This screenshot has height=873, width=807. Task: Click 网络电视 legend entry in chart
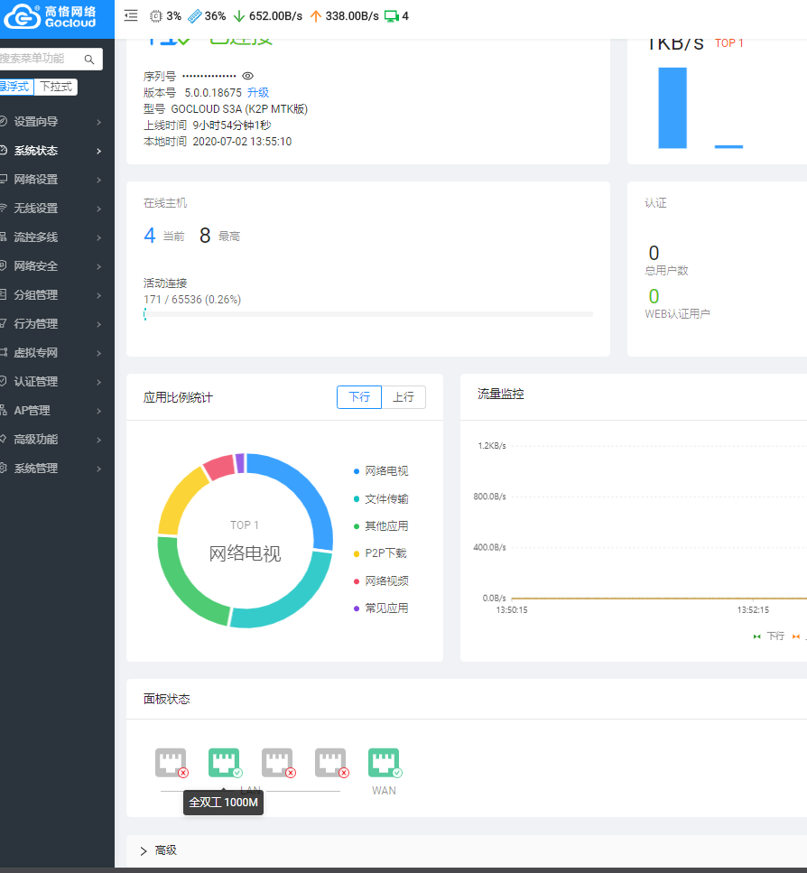tap(386, 471)
